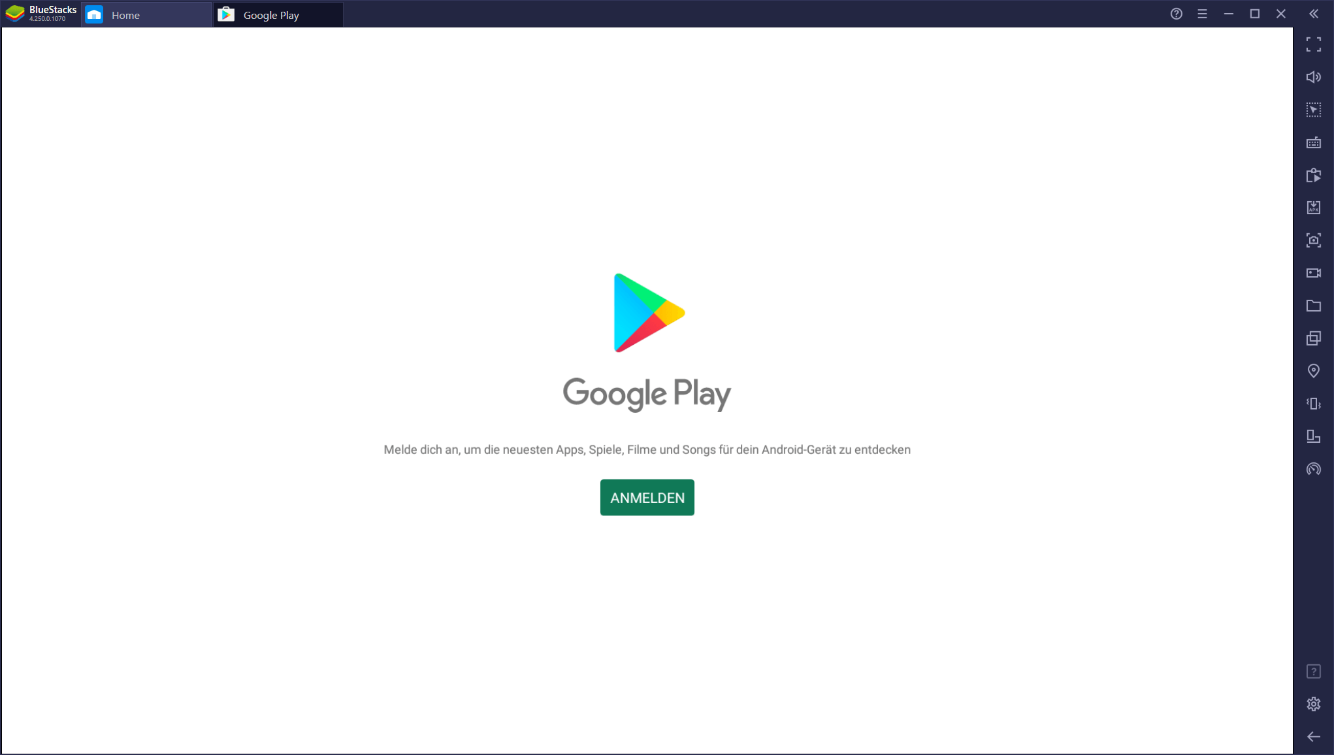Collapse the sidebar with double chevron
This screenshot has height=755, width=1334.
[1313, 14]
